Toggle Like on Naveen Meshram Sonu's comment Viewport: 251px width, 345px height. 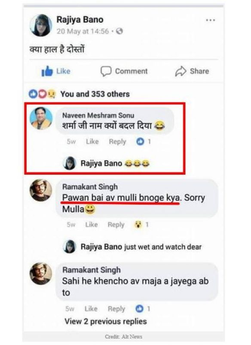pos(91,141)
